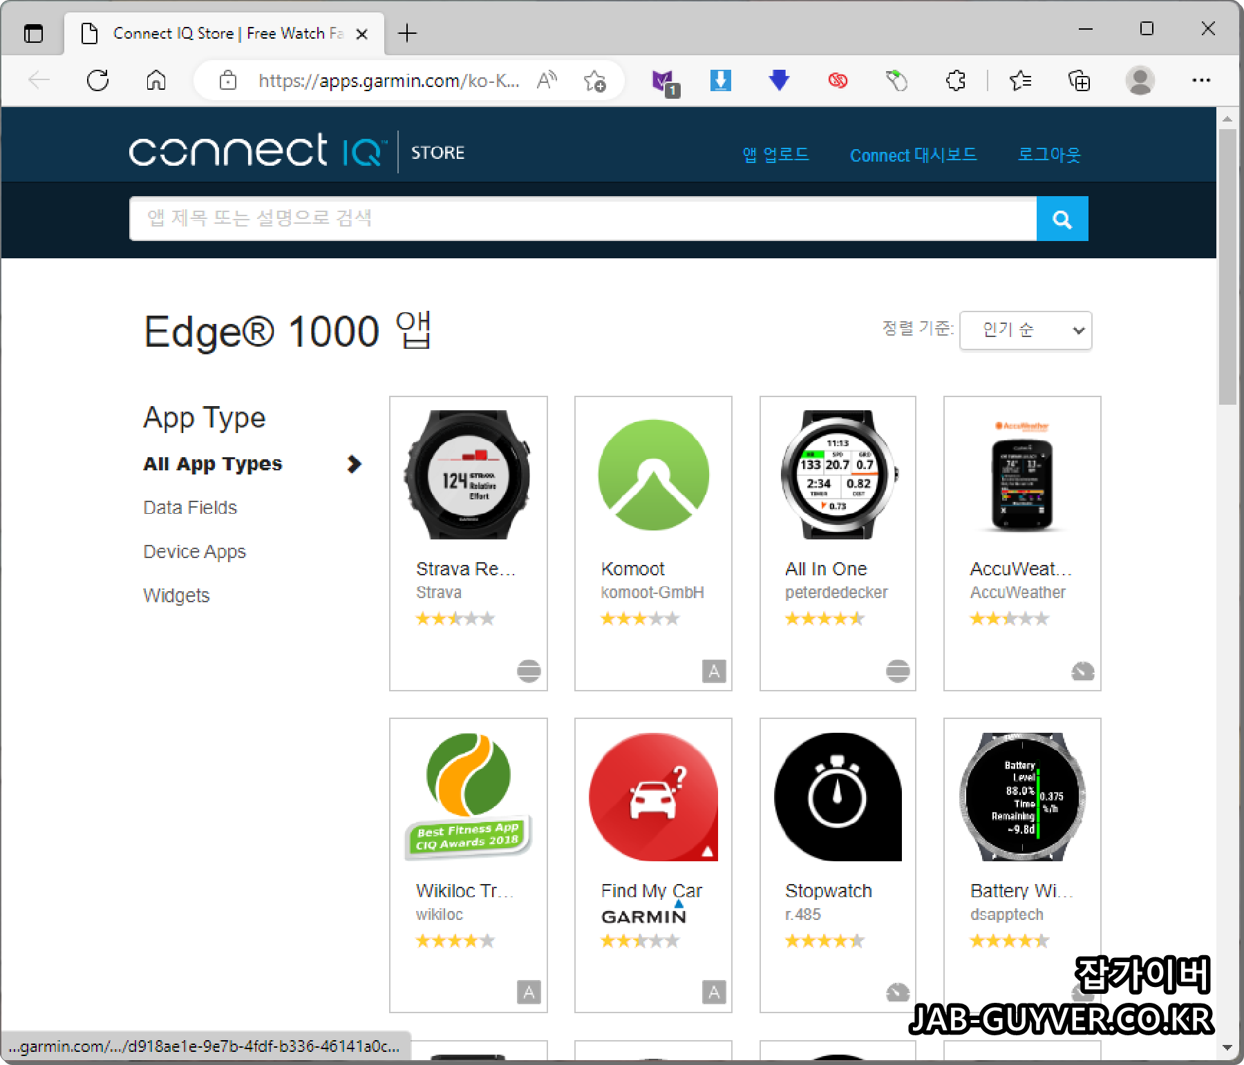Click the Wikiloc star rating
The height and width of the screenshot is (1065, 1244).
(455, 941)
